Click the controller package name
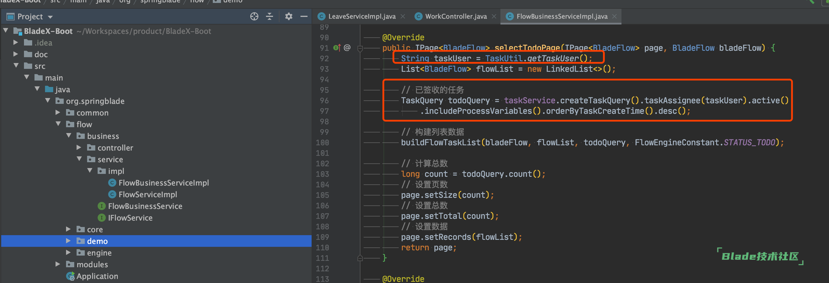The height and width of the screenshot is (283, 829). 115,148
